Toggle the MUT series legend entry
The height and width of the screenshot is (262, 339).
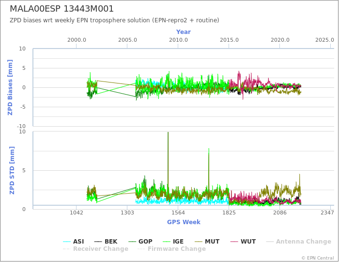[207, 242]
